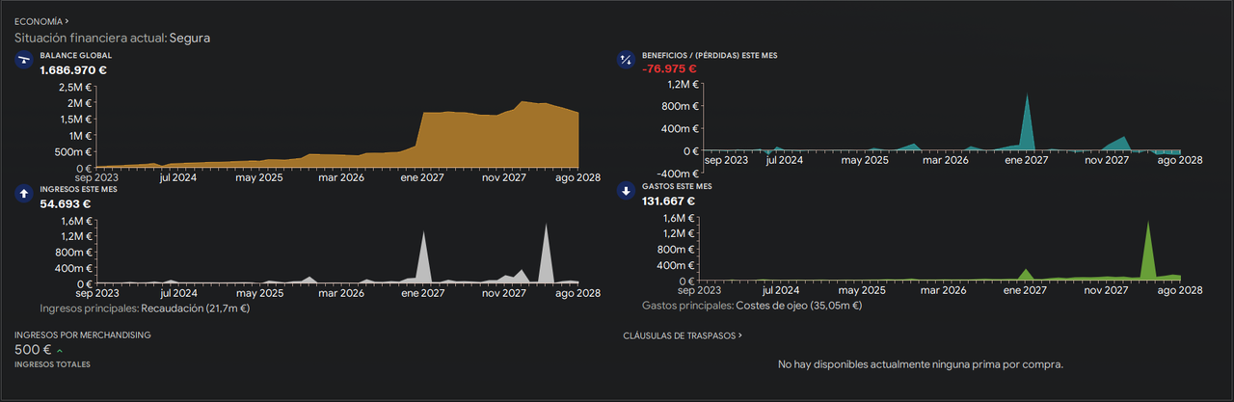Click the BENEFICIOS / (PÉRDIDAS) ESTE MES heading
Image resolution: width=1234 pixels, height=402 pixels.
coord(710,56)
